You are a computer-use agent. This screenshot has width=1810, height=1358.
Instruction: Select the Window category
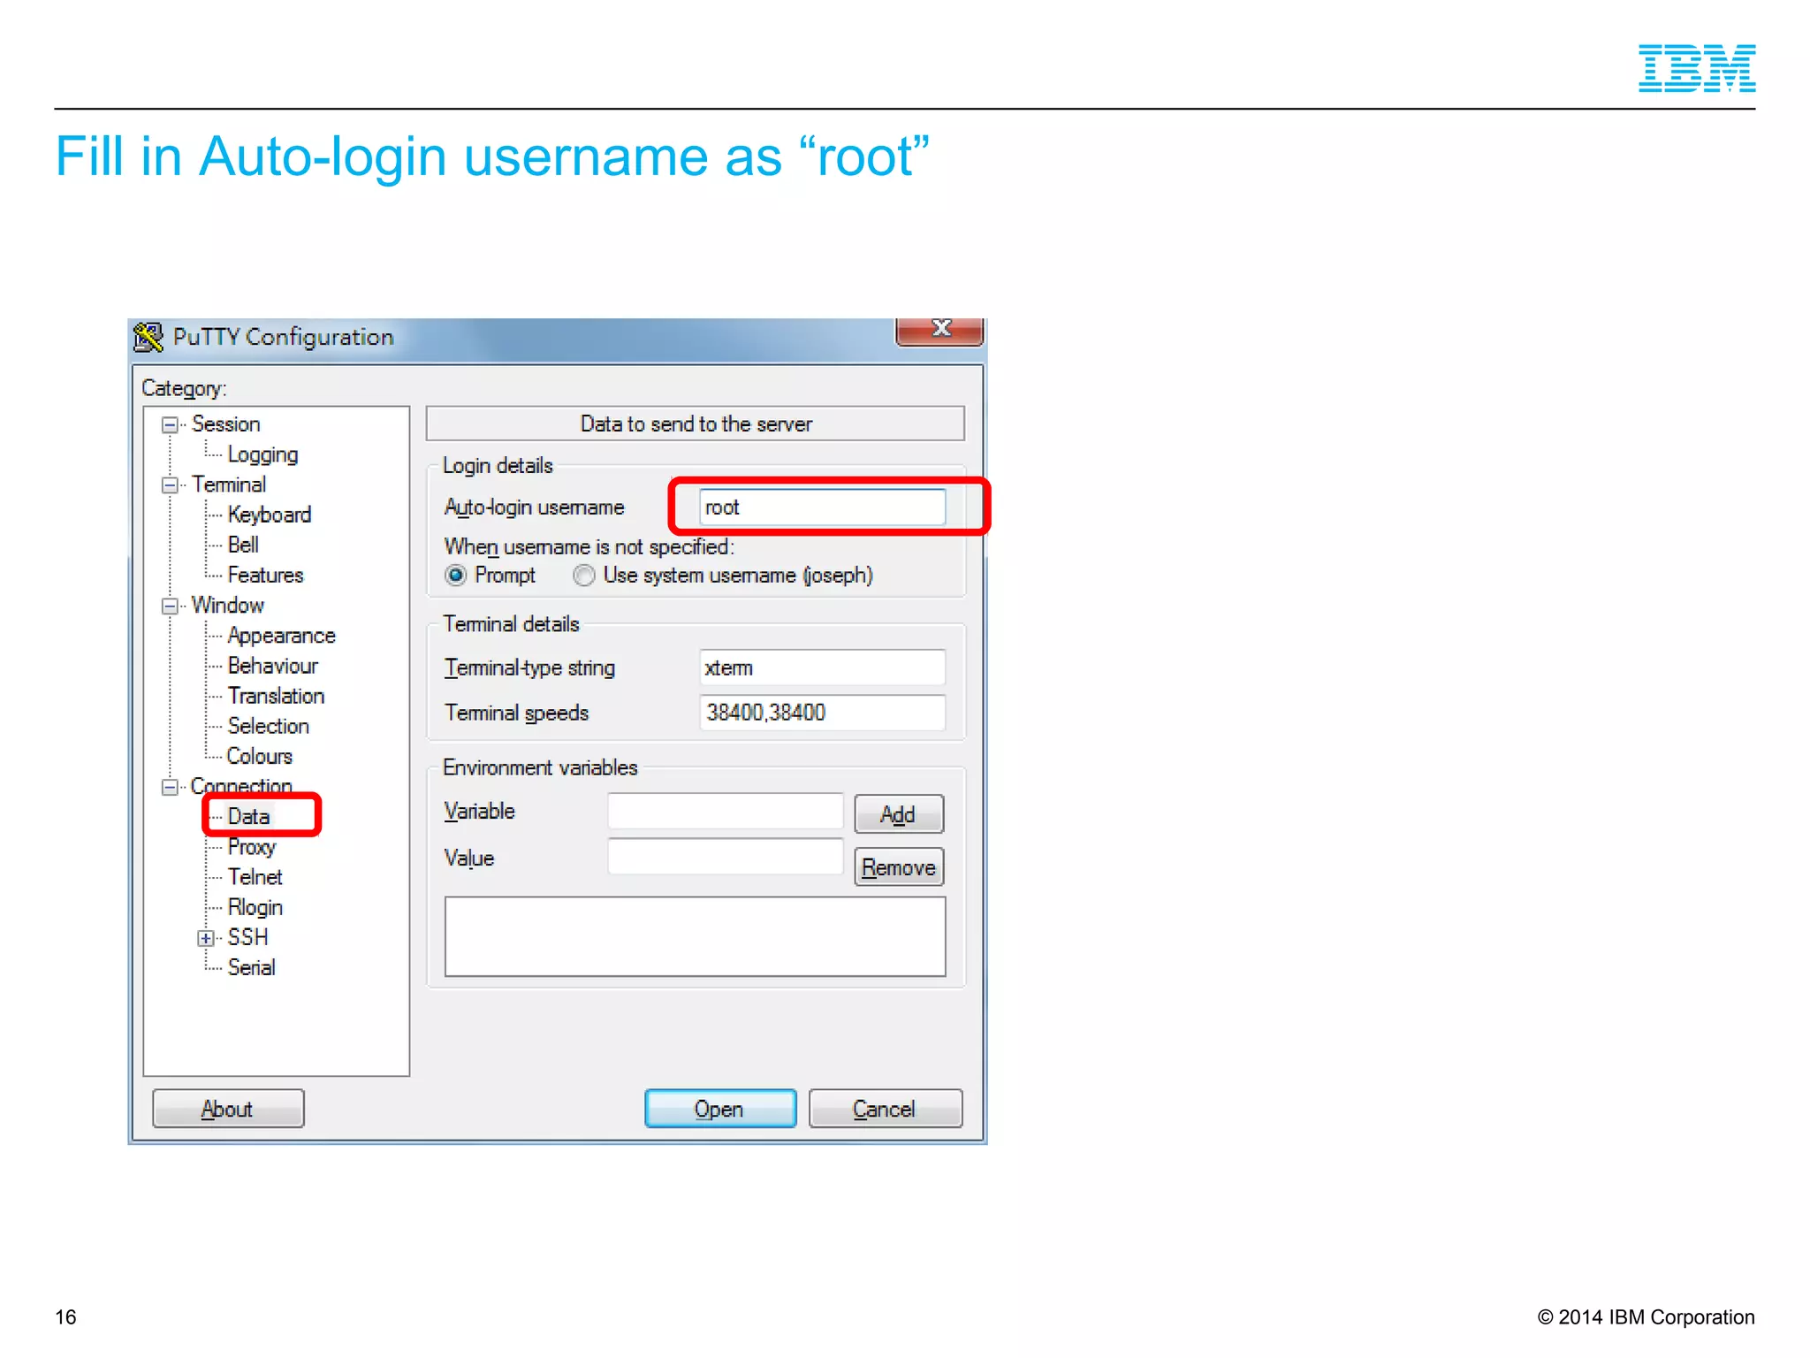228,606
